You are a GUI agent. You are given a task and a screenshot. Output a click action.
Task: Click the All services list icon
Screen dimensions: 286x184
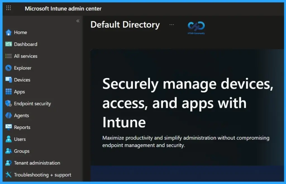coord(9,56)
